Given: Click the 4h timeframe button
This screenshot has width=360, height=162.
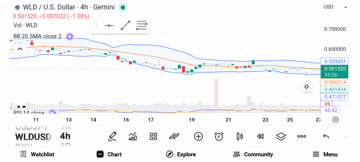Looking at the screenshot, I should (x=65, y=136).
